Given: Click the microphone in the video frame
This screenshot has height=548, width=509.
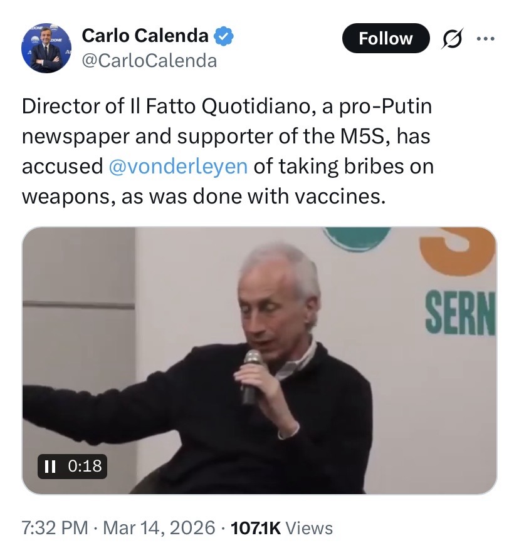Looking at the screenshot, I should pyautogui.click(x=251, y=376).
